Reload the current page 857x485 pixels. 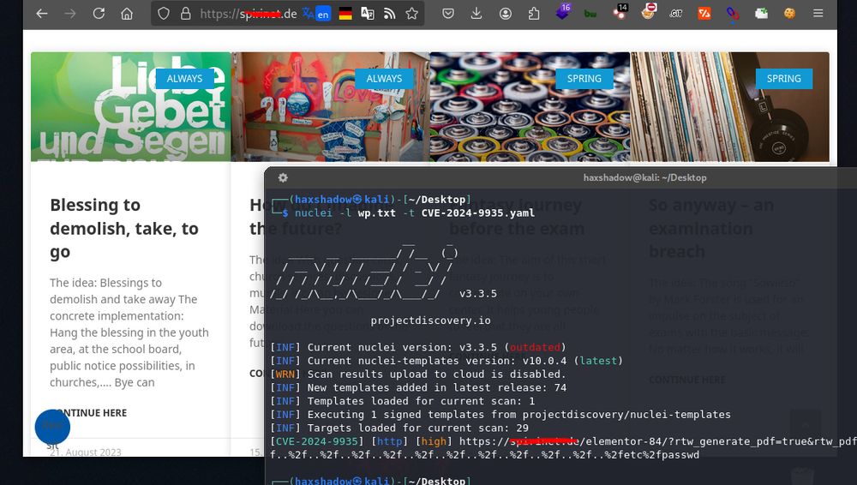click(99, 13)
